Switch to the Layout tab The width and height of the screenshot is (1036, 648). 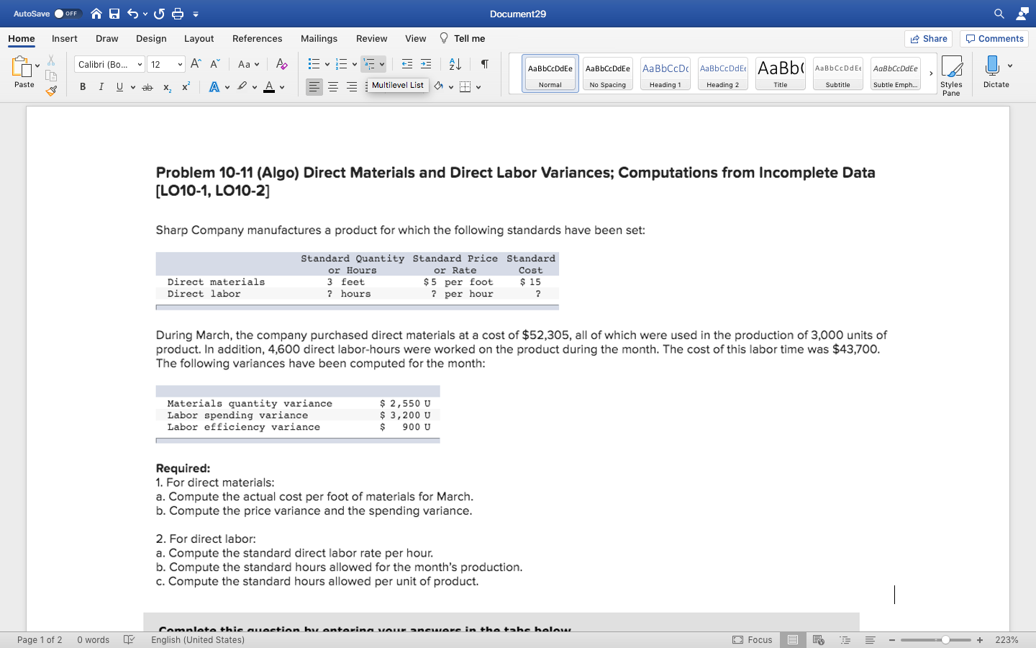tap(199, 38)
